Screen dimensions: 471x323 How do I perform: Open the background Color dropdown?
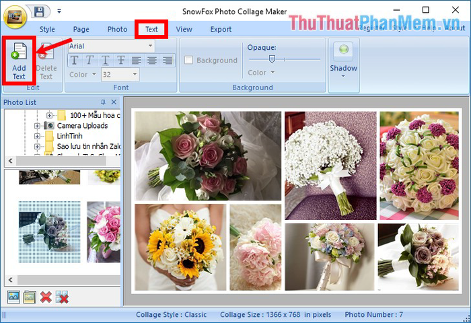(261, 73)
